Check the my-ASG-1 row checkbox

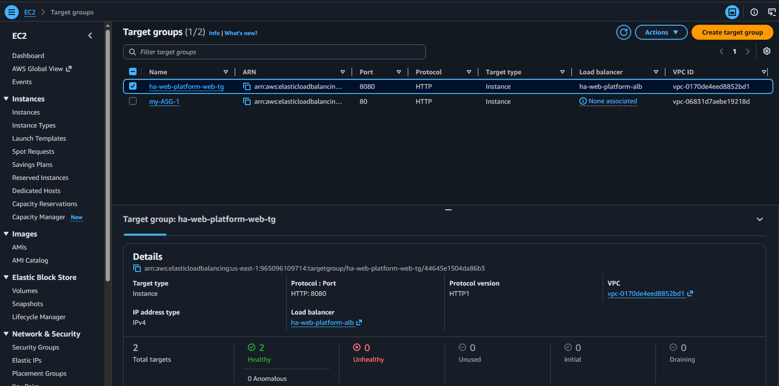[x=133, y=101]
